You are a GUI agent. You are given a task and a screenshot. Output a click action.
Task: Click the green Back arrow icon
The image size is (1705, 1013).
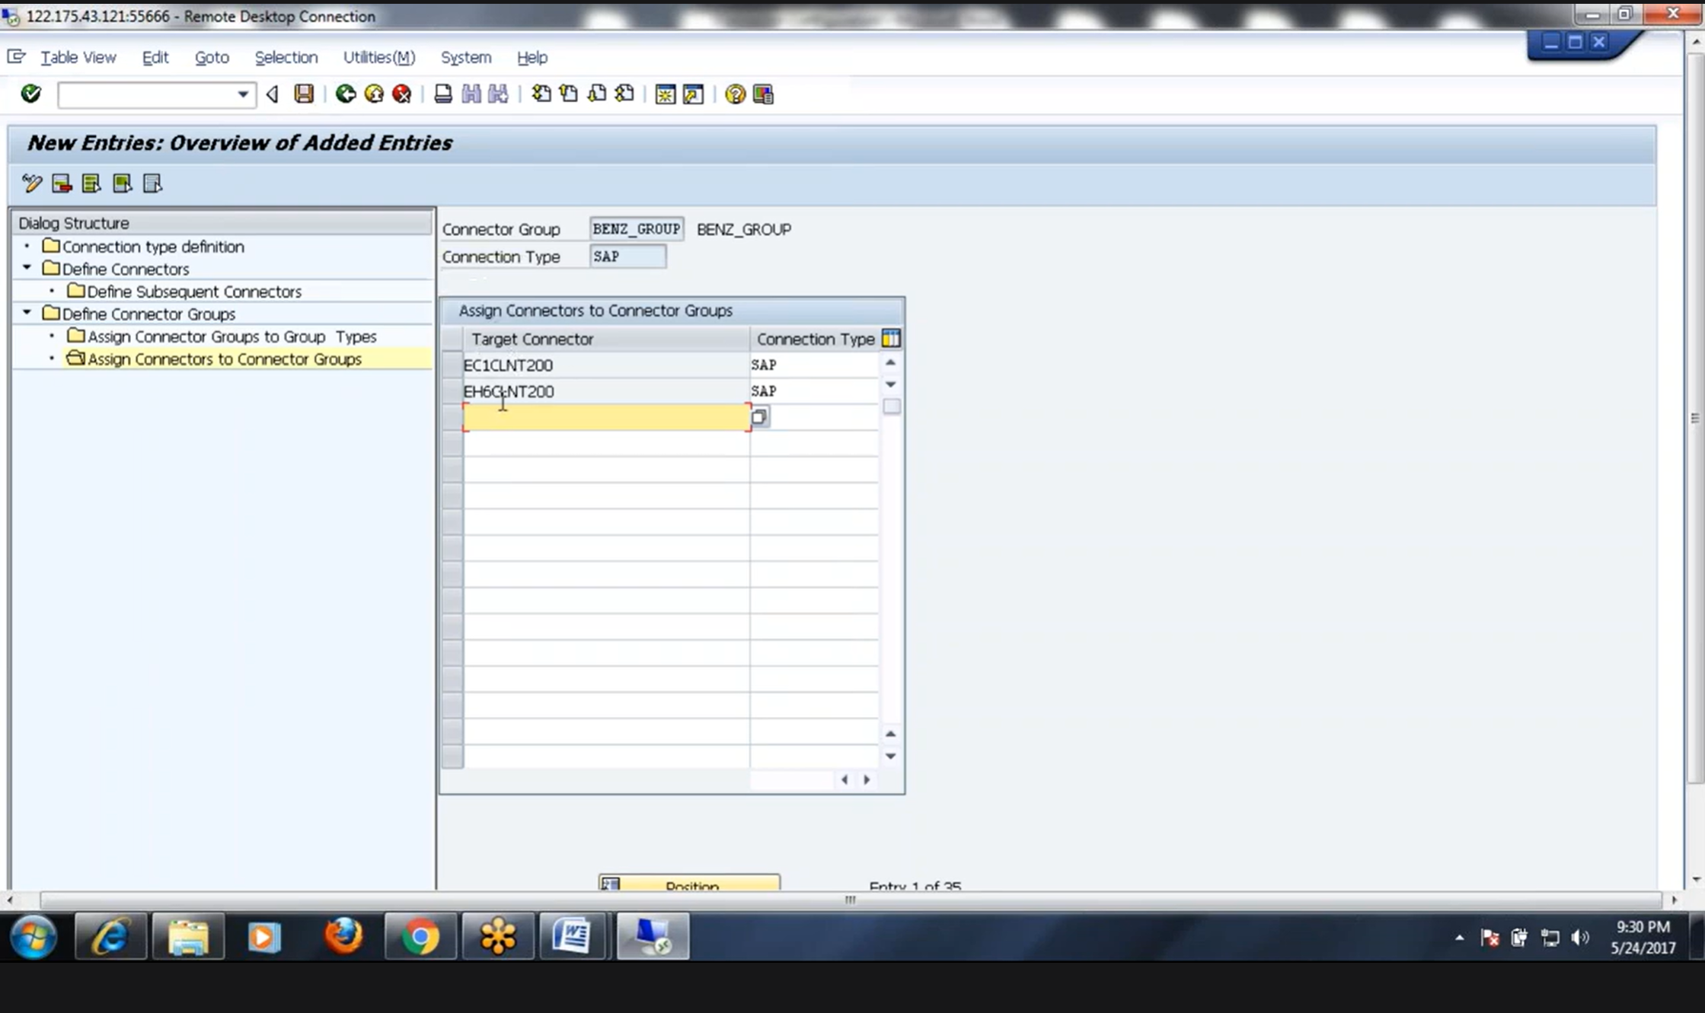point(346,94)
